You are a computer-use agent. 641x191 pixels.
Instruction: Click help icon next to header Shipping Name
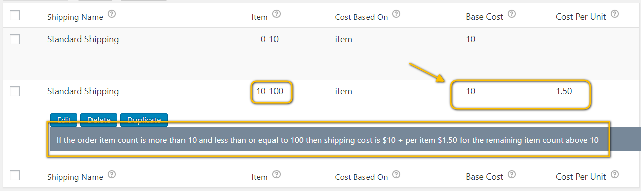point(112,15)
